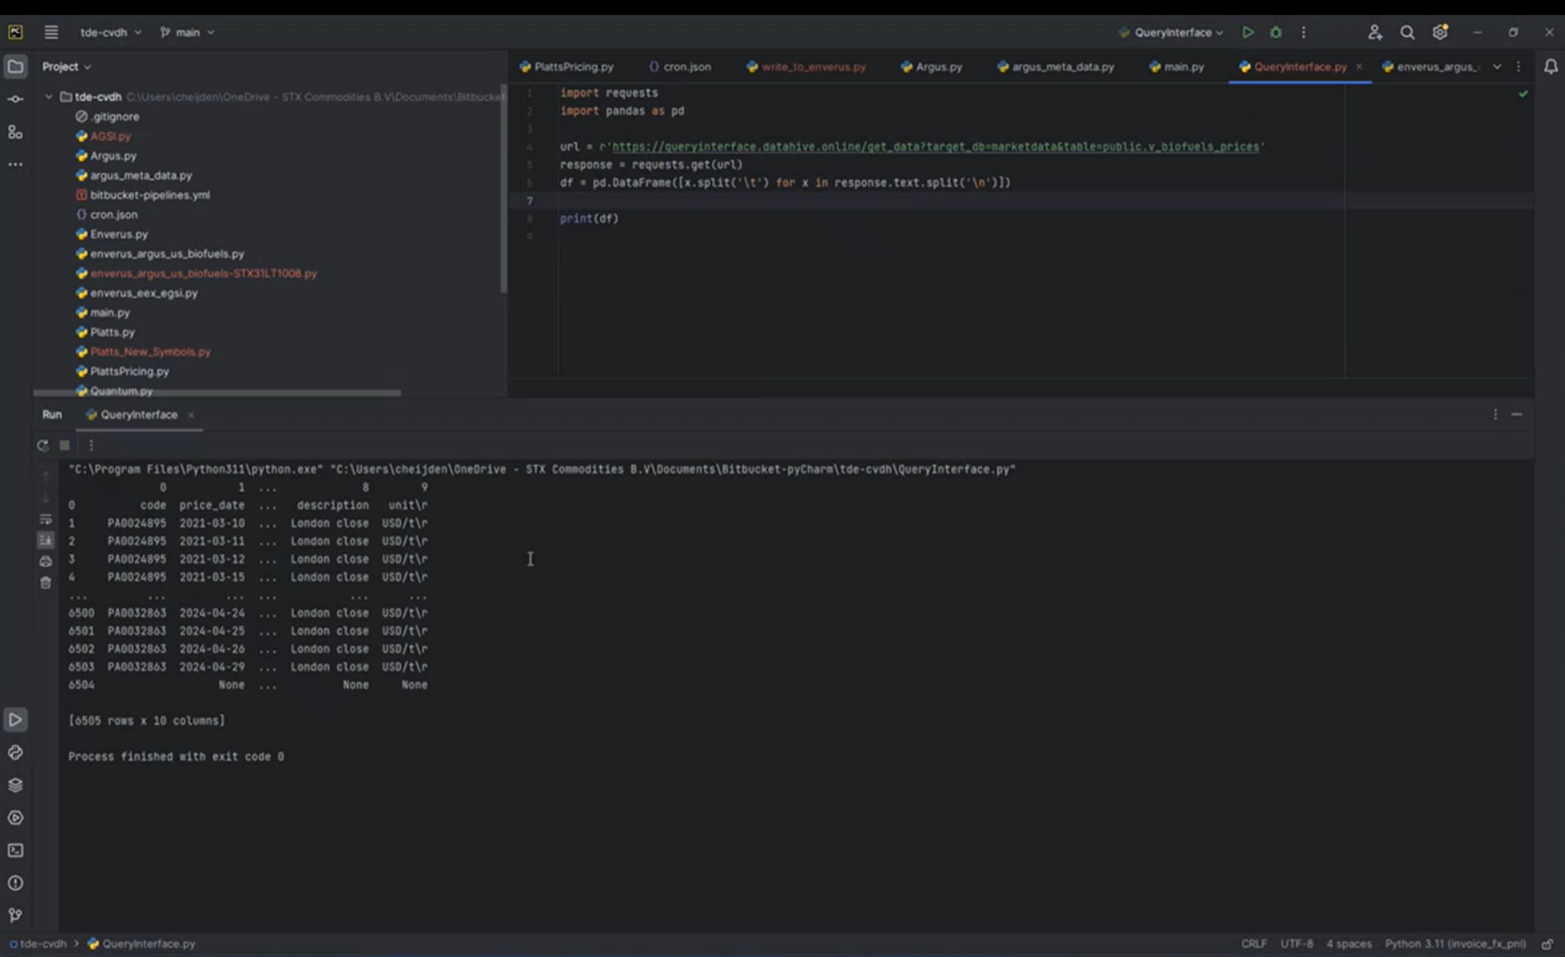Open the Notifications bell

pos(1551,66)
